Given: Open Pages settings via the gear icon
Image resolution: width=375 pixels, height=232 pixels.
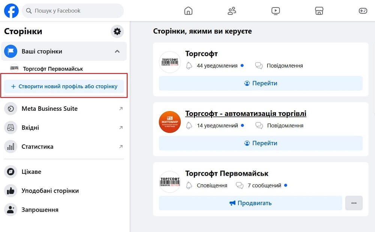Looking at the screenshot, I should 117,31.
